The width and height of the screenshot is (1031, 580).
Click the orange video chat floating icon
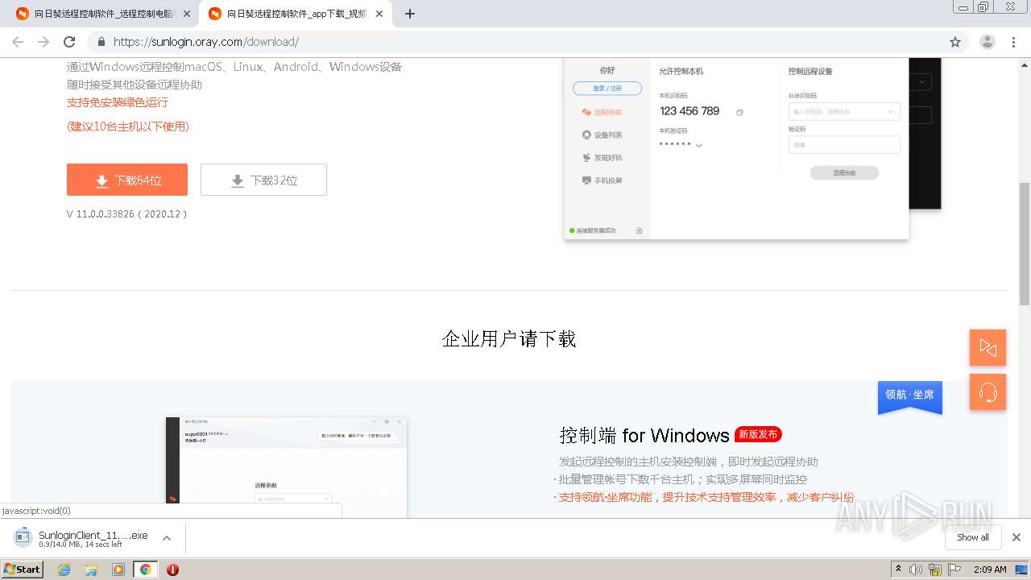tap(988, 347)
